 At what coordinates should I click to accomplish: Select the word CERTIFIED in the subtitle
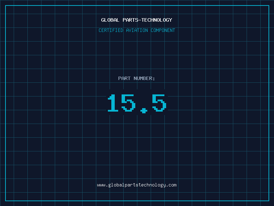pyautogui.click(x=111, y=30)
